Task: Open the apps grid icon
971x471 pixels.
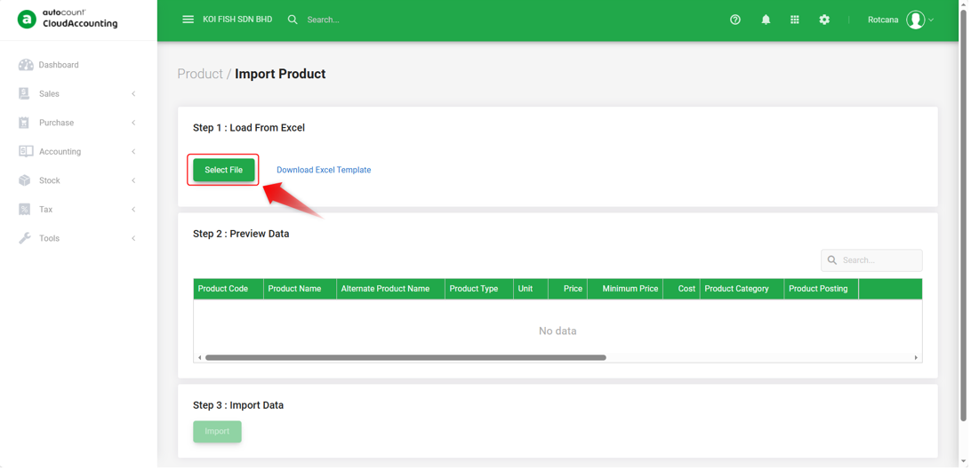Action: coord(795,20)
